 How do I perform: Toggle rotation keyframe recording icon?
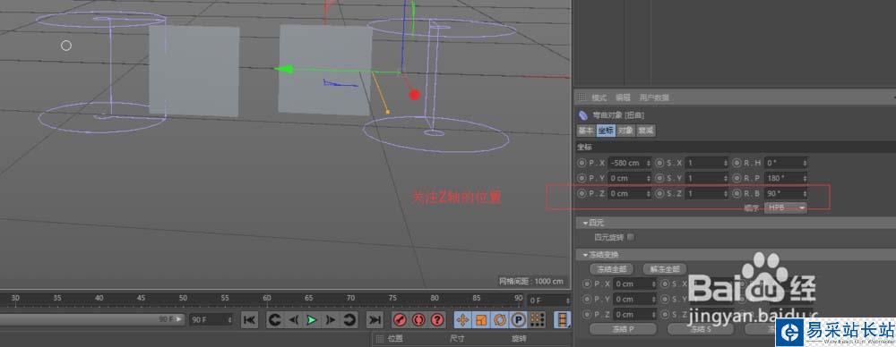pos(499,319)
